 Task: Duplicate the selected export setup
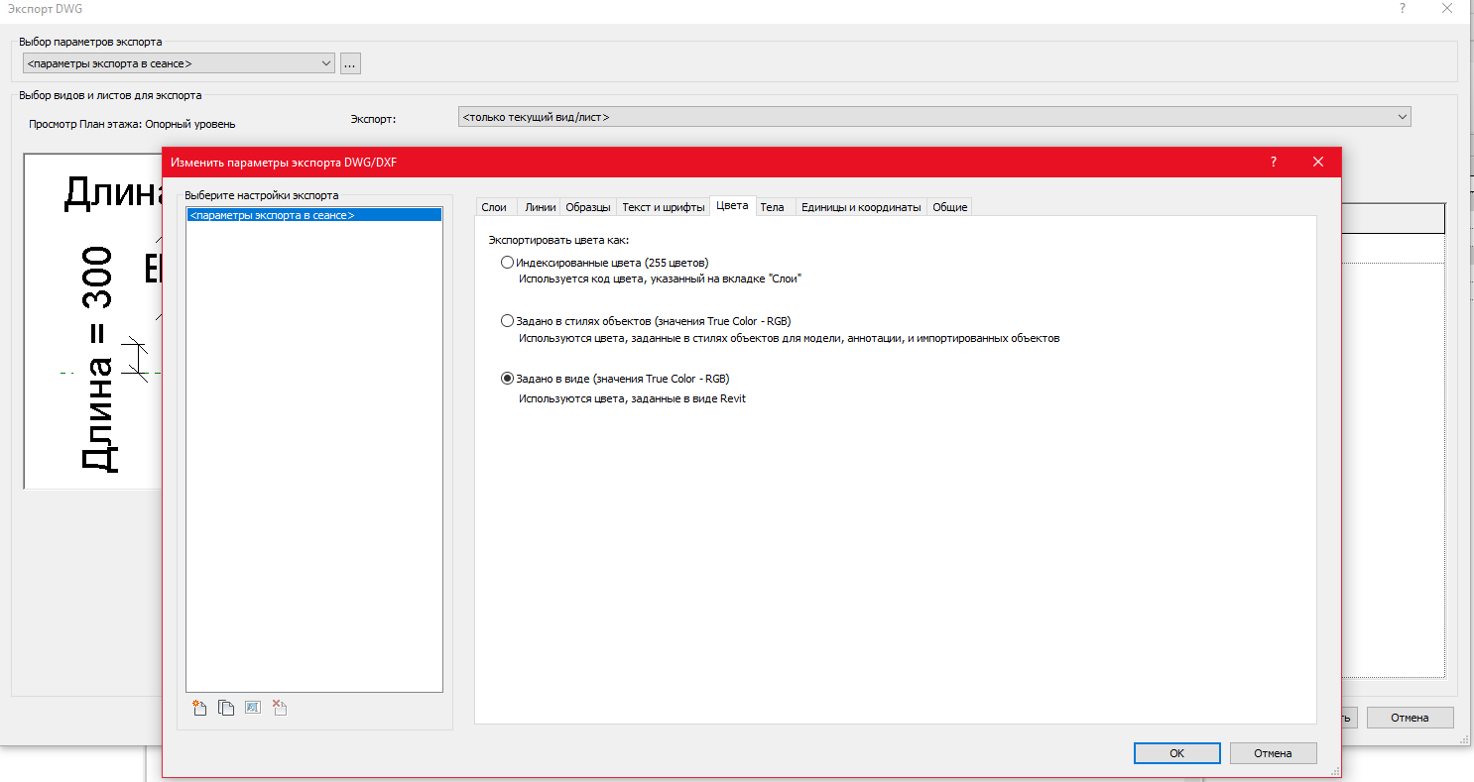pyautogui.click(x=226, y=708)
